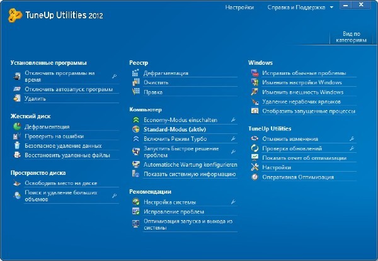378x261 pixels.
Task: Click the rescue ring icon beside 'Отменить изменения'
Action: [255, 138]
